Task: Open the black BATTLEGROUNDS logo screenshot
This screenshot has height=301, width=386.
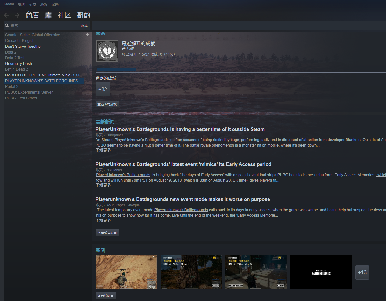Action: click(x=321, y=272)
